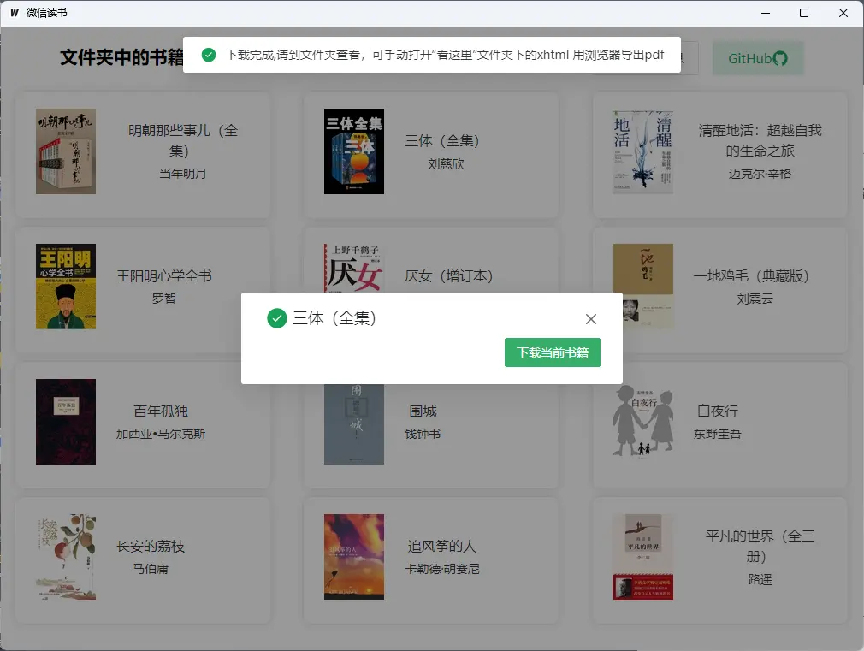Click the 厌女 book cover
864x651 pixels.
(354, 269)
